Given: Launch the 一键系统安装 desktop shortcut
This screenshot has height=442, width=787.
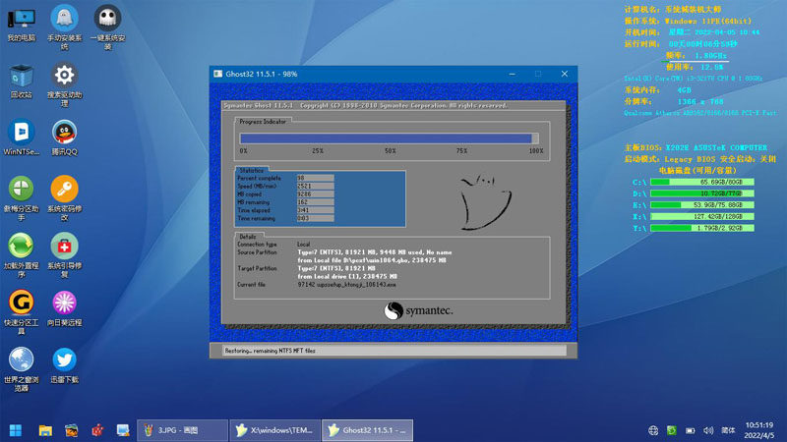Looking at the screenshot, I should pos(107,28).
